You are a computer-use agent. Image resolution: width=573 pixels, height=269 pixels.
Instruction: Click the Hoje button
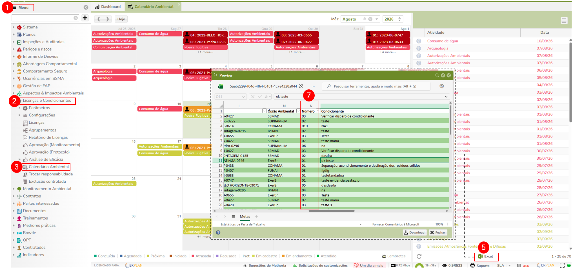click(121, 19)
